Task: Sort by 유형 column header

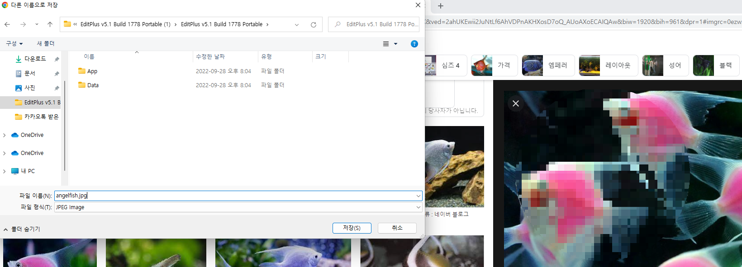Action: [x=266, y=56]
